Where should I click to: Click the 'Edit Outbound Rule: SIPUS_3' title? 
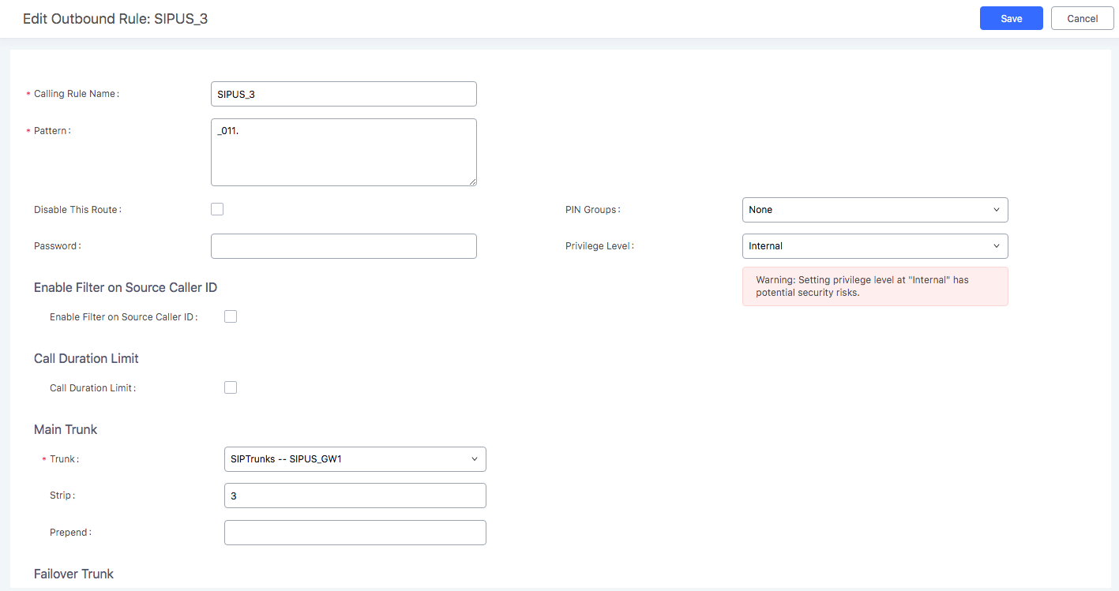point(115,19)
